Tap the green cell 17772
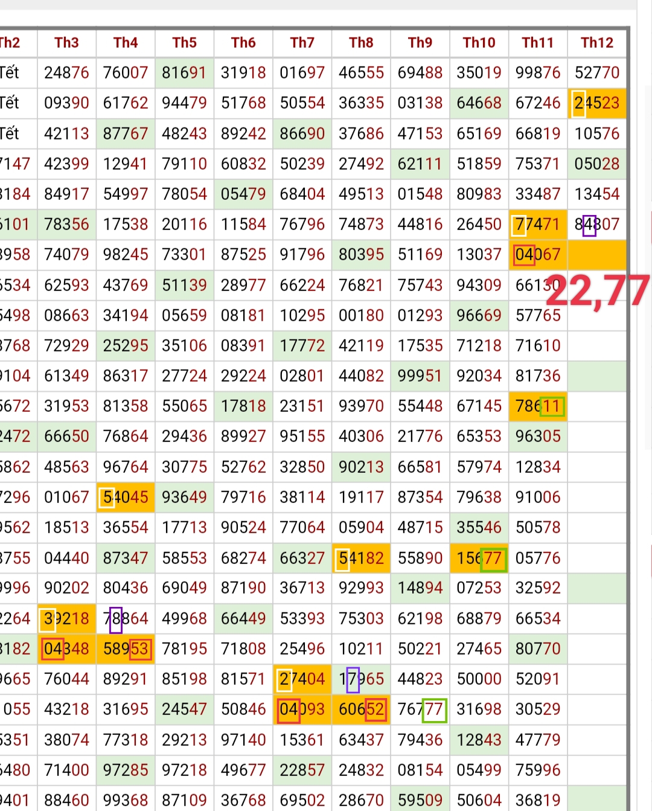Screen dimensions: 652x811 pos(302,345)
